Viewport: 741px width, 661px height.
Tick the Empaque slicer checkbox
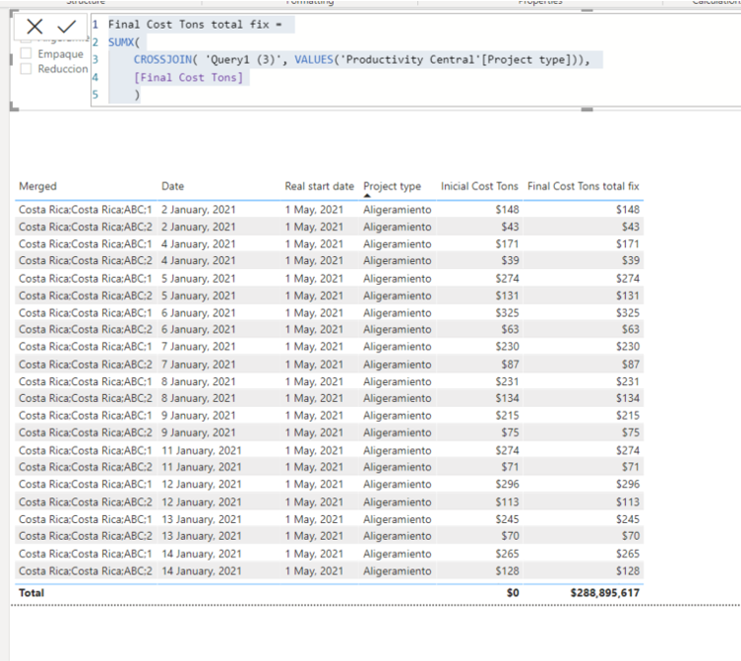coord(26,53)
